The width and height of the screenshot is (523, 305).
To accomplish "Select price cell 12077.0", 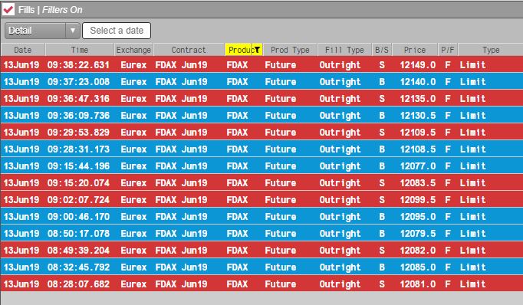I will pos(418,166).
